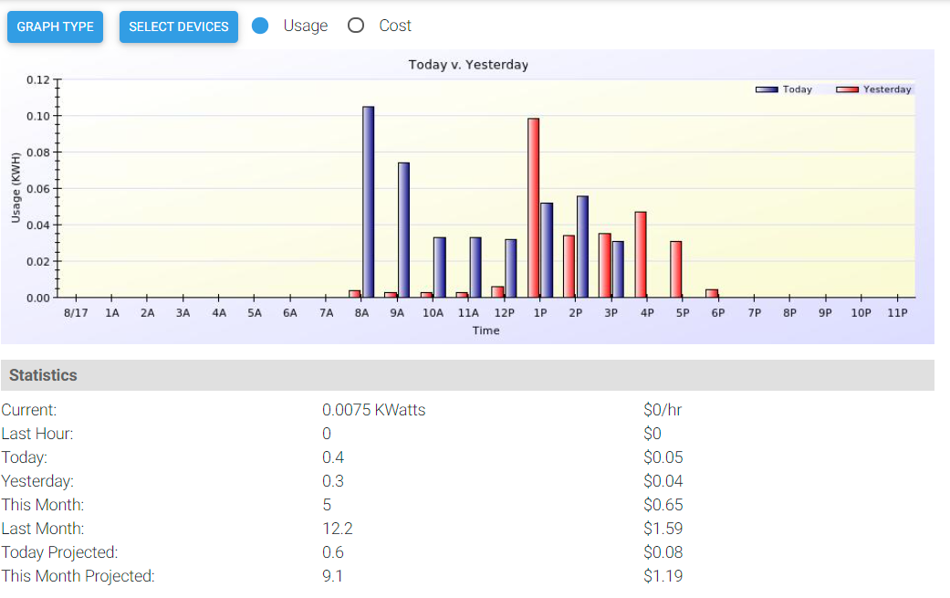Click today's blue bar at 2P
The height and width of the screenshot is (598, 950).
click(582, 247)
